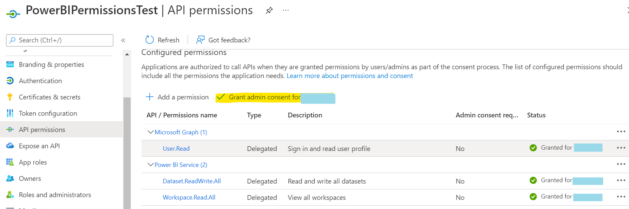Viewport: 629px width, 209px height.
Task: Click the plus icon for Add a permission
Action: coord(150,97)
